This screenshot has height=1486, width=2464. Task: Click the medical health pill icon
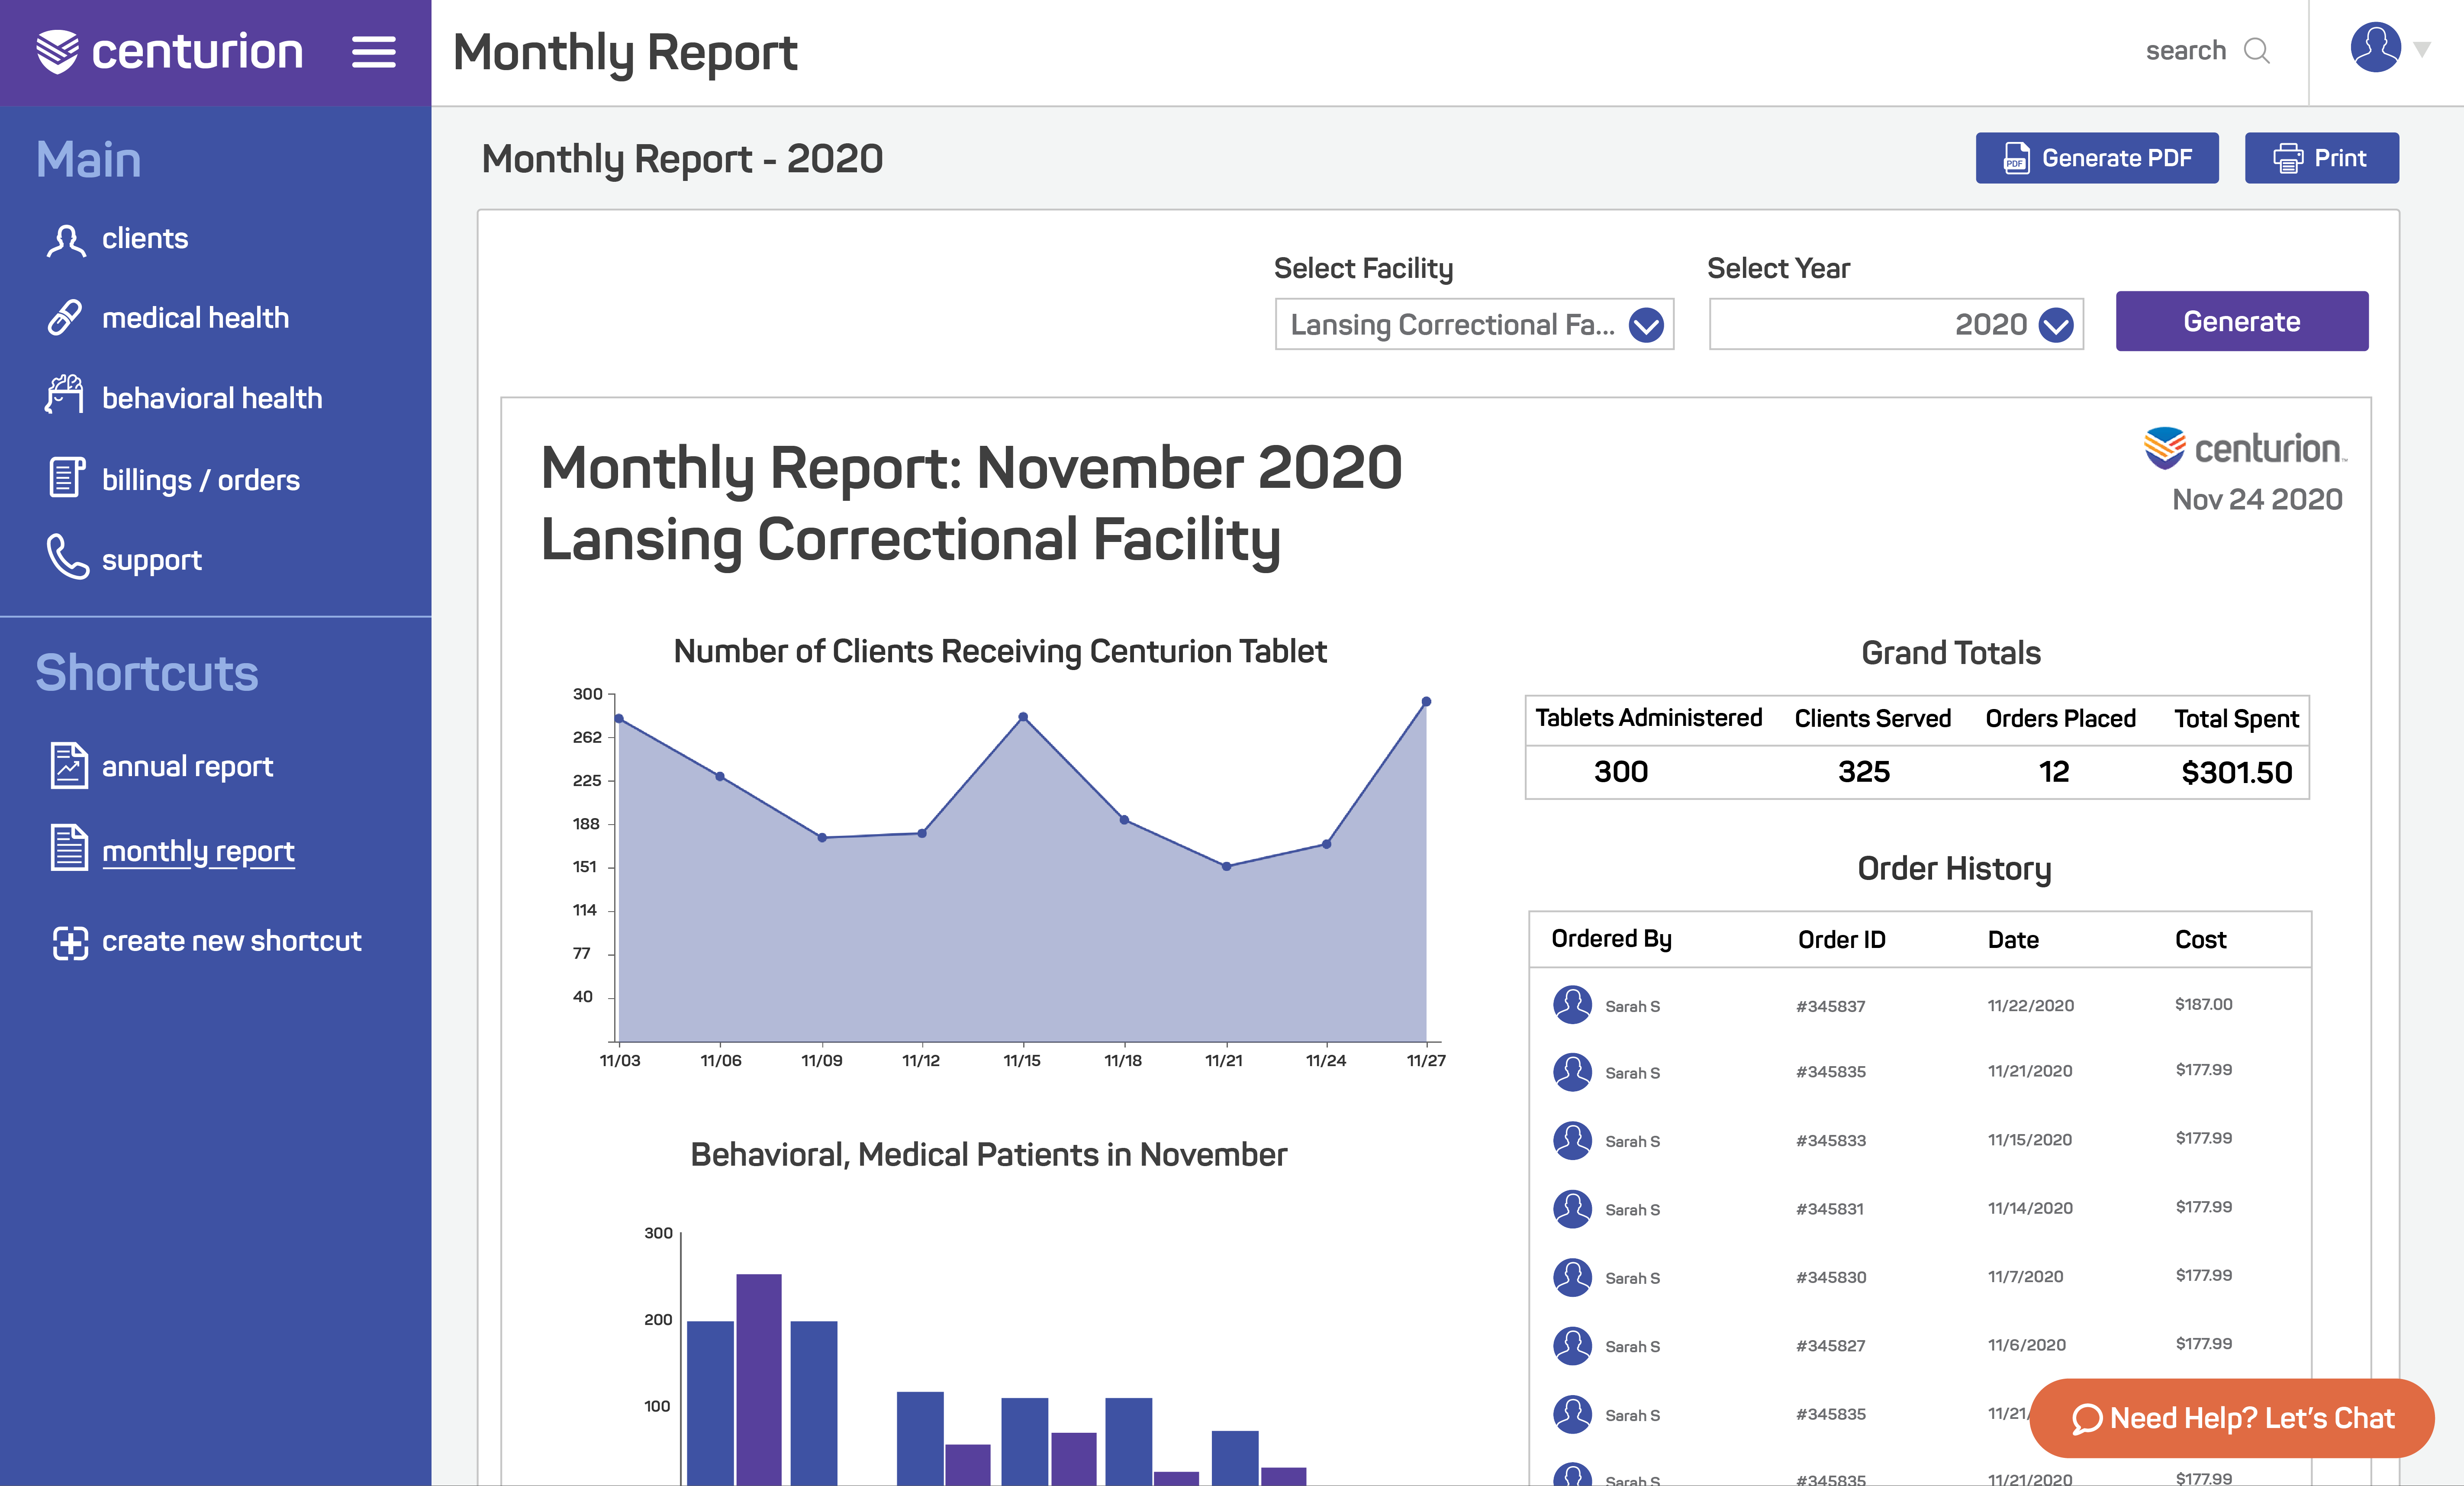[x=66, y=317]
